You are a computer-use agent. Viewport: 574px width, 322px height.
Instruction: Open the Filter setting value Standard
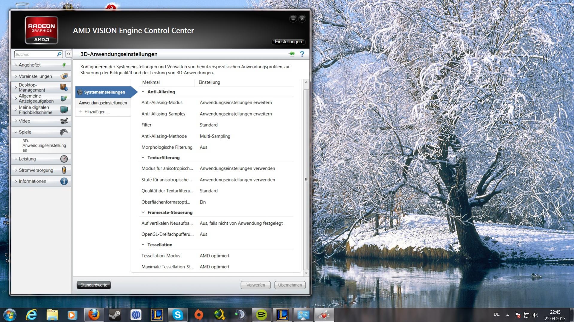point(208,125)
